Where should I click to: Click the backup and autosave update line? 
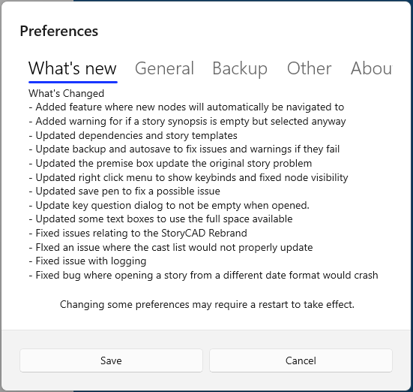(184, 149)
